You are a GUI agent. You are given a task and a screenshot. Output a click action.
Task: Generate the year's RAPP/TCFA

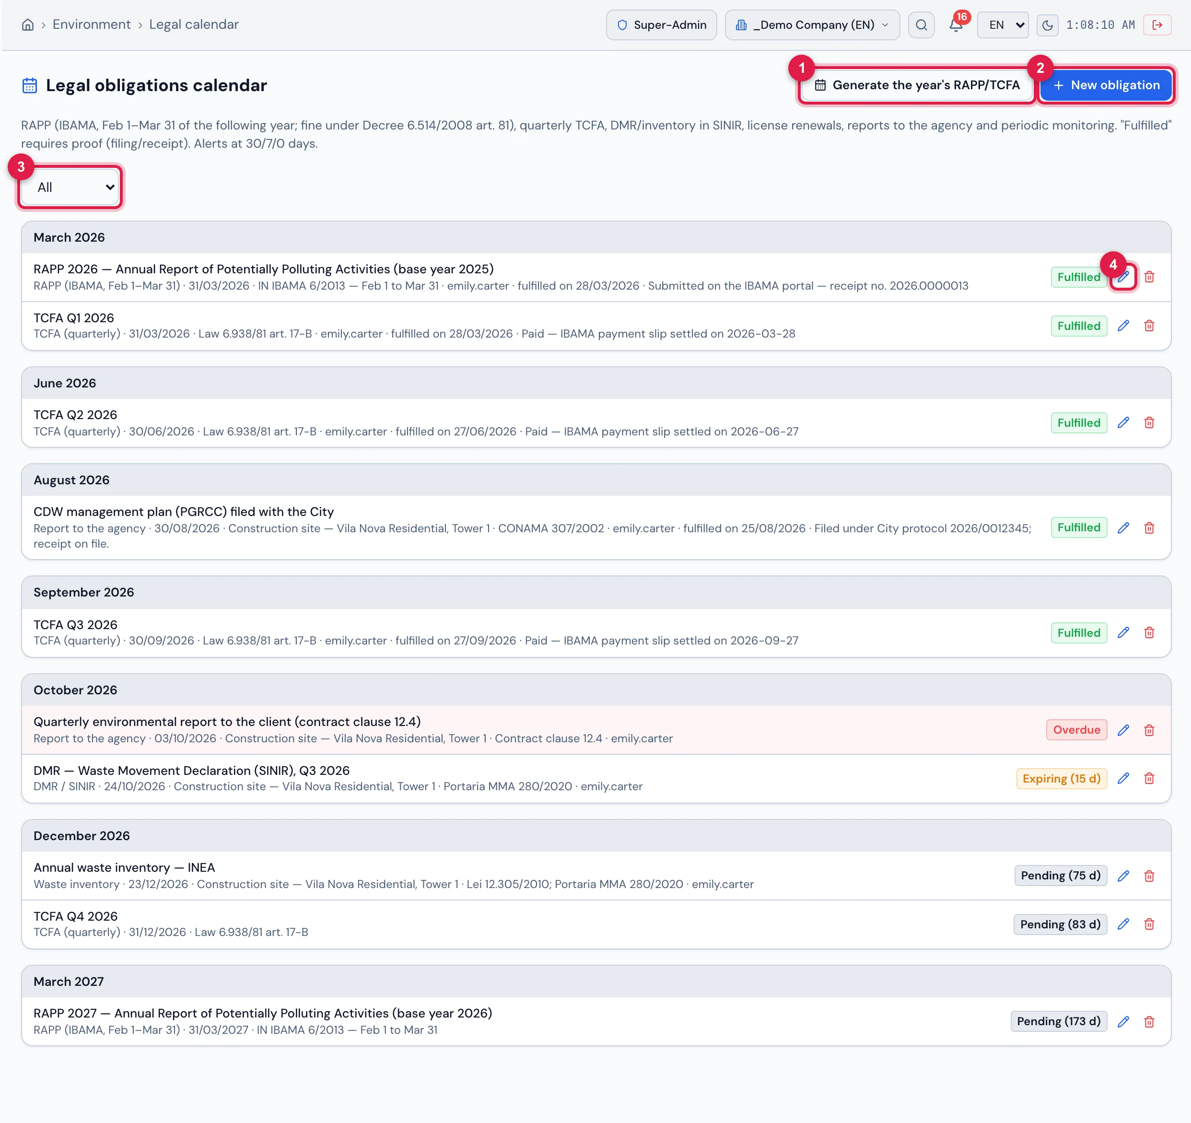917,85
